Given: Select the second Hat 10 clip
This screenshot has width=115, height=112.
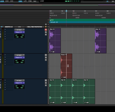Looking at the screenshot, I should (x=67, y=91).
